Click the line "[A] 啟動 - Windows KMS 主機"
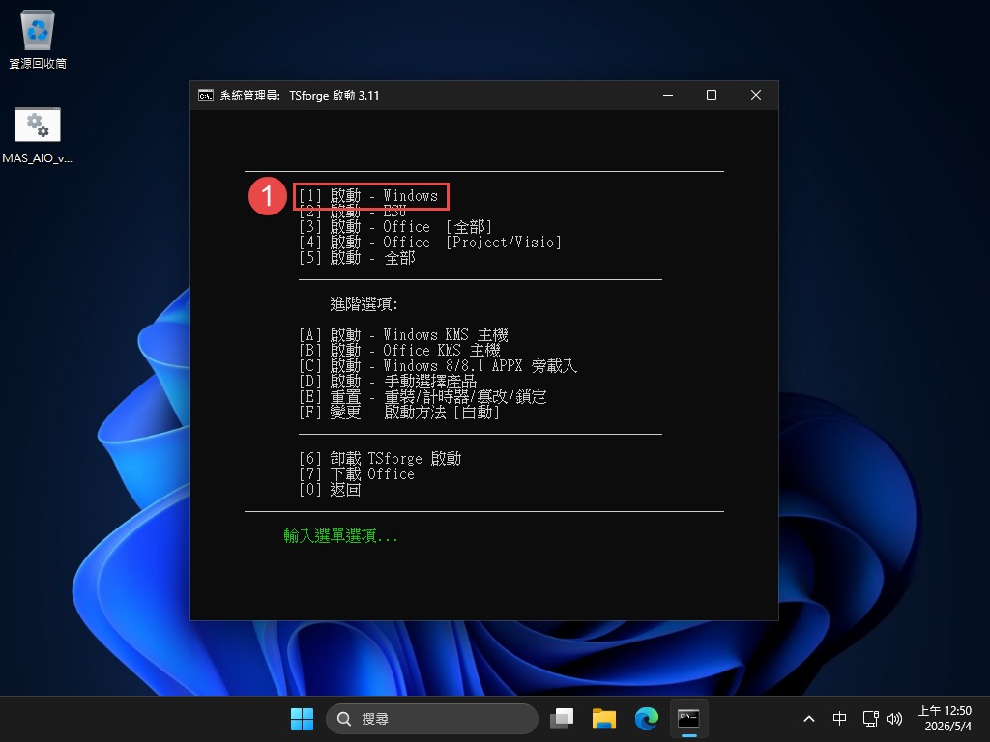 pyautogui.click(x=403, y=334)
